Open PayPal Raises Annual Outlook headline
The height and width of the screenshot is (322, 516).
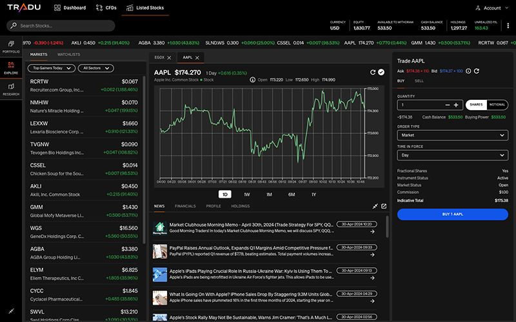(251, 248)
